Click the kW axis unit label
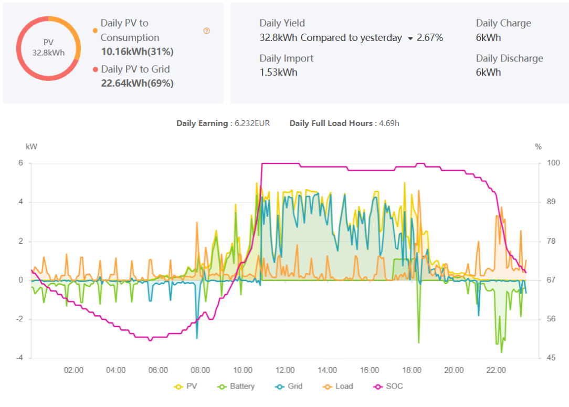Viewport: 569px width, 407px height. [x=31, y=147]
